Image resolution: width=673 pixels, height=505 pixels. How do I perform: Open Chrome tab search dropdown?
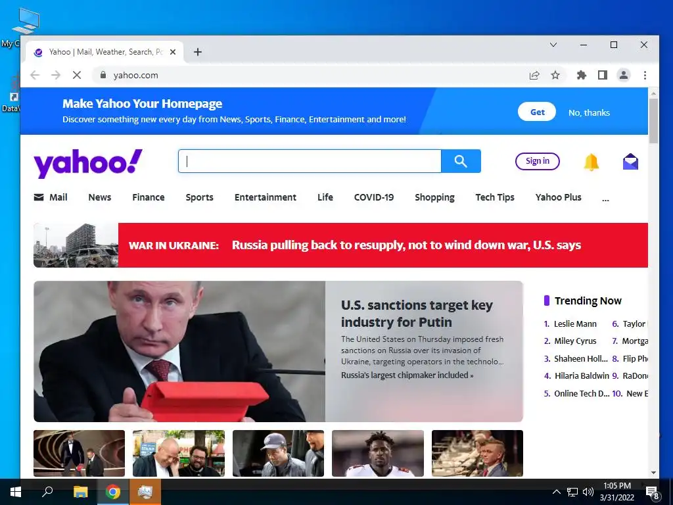553,45
